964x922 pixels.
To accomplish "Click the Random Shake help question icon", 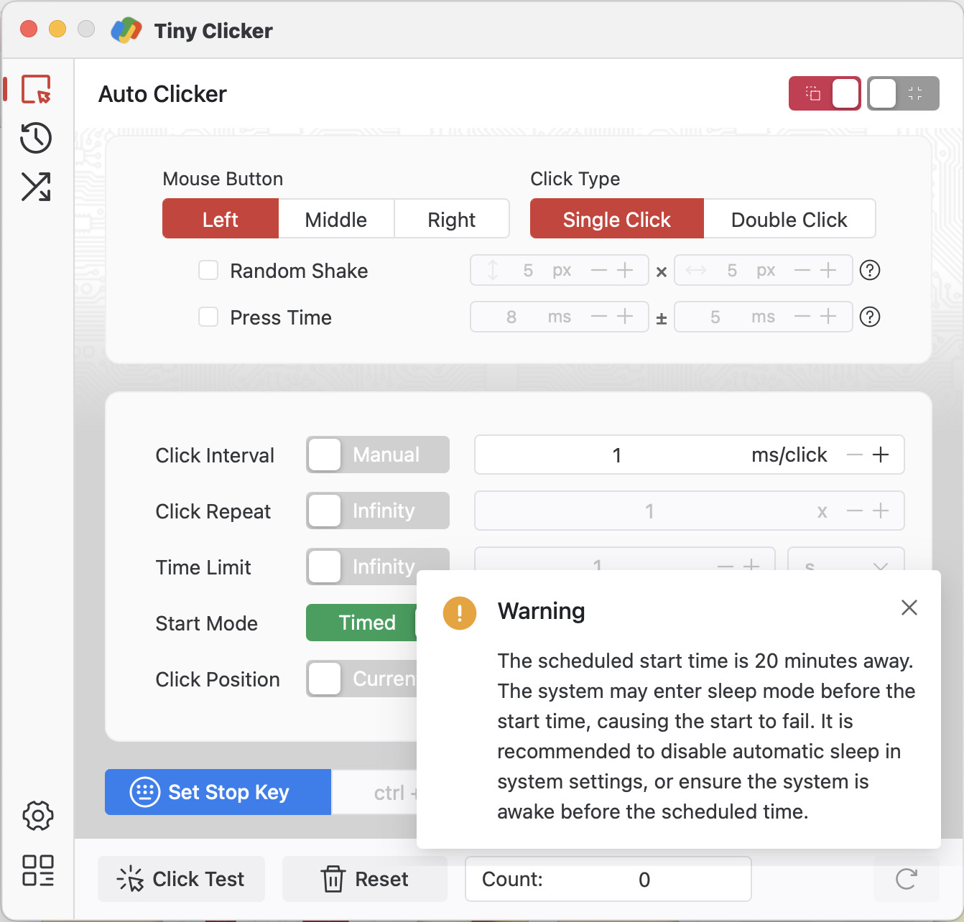I will click(x=870, y=271).
